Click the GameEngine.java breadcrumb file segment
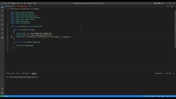The image size is (176, 99). [x=15, y=9]
